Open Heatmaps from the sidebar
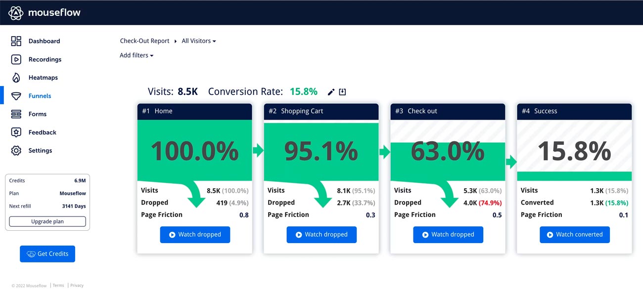 tap(16, 78)
